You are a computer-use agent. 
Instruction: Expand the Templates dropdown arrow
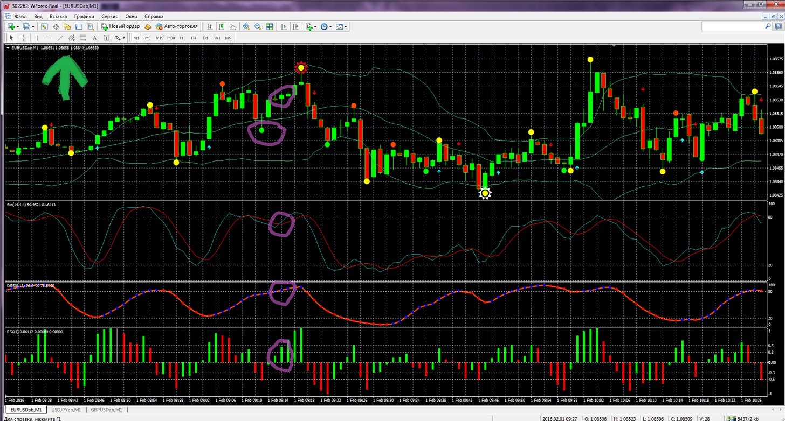point(346,26)
